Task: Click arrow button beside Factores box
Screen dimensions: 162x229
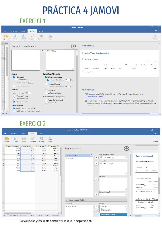Action: 96,179
